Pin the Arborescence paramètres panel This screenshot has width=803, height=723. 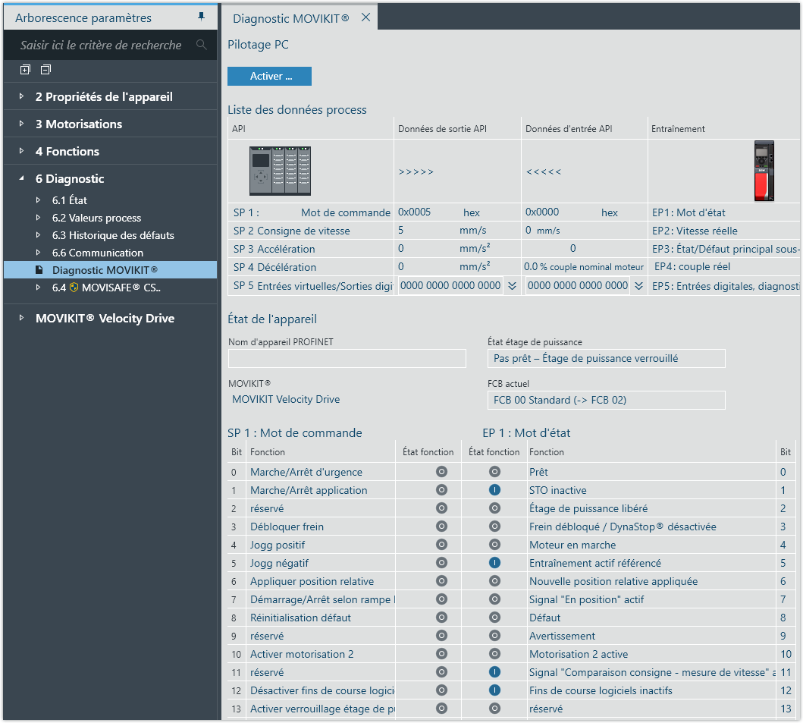pos(201,17)
